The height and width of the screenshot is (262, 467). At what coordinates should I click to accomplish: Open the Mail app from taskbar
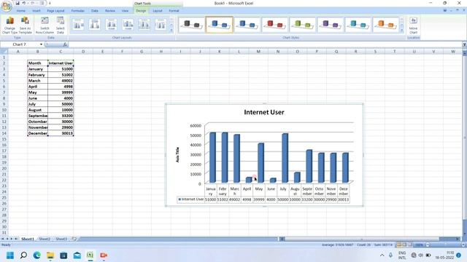pyautogui.click(x=77, y=255)
